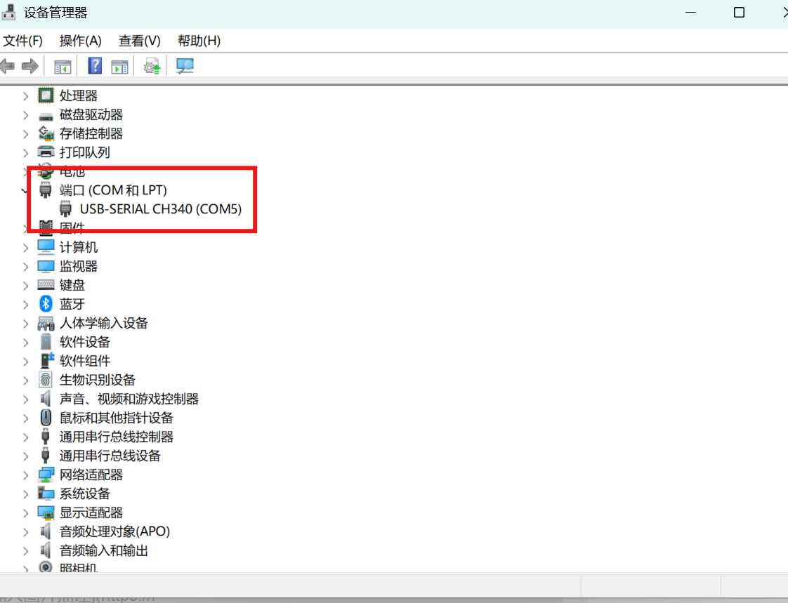Expand the 音频输入和输出 node
The height and width of the screenshot is (603, 788).
(x=25, y=551)
